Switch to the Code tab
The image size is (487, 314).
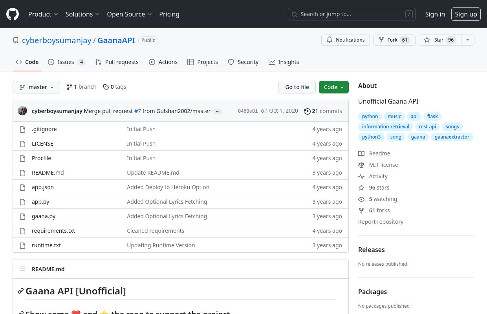point(27,62)
